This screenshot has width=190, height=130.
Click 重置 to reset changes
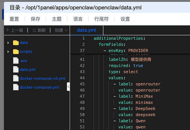(14, 19)
